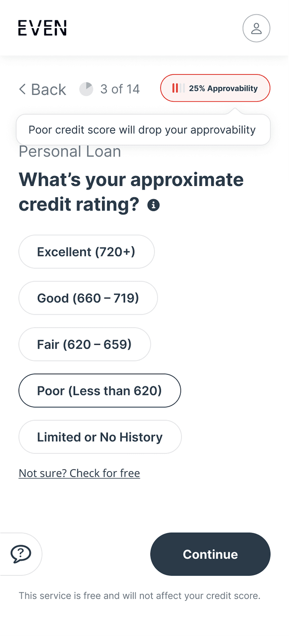Click the 25% Approvability badge
289x636 pixels.
point(215,88)
